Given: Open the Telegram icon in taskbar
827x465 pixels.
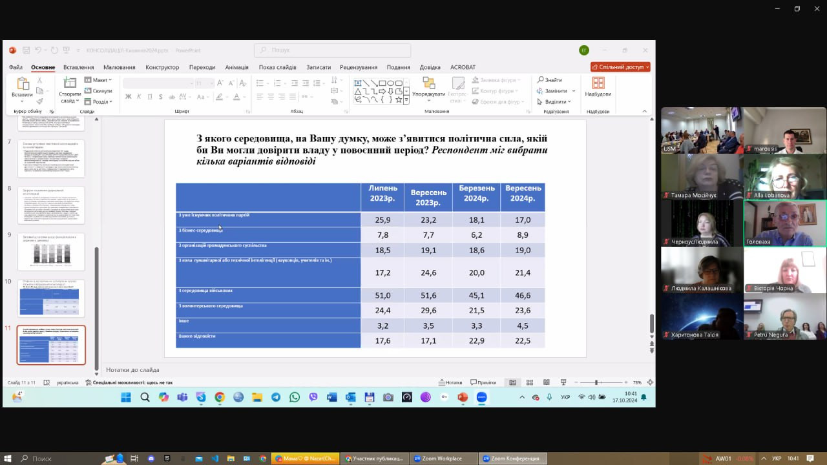Looking at the screenshot, I should click(276, 397).
